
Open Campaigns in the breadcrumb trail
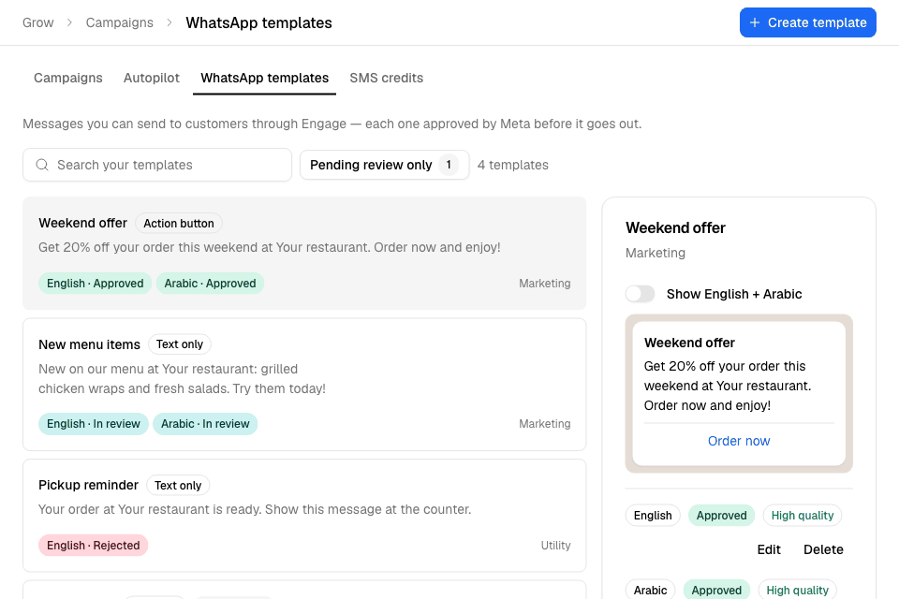(x=119, y=22)
